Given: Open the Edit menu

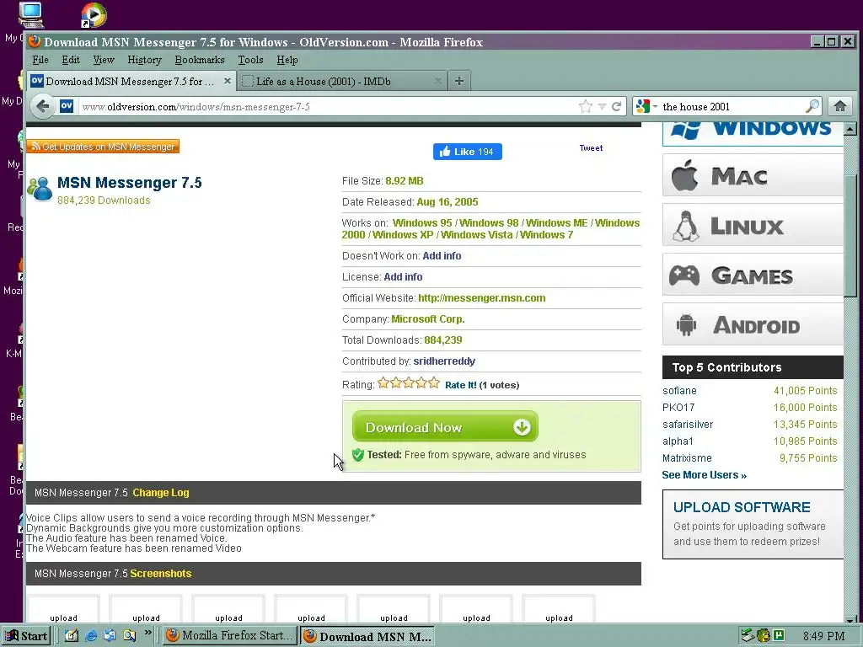Looking at the screenshot, I should click(x=71, y=60).
